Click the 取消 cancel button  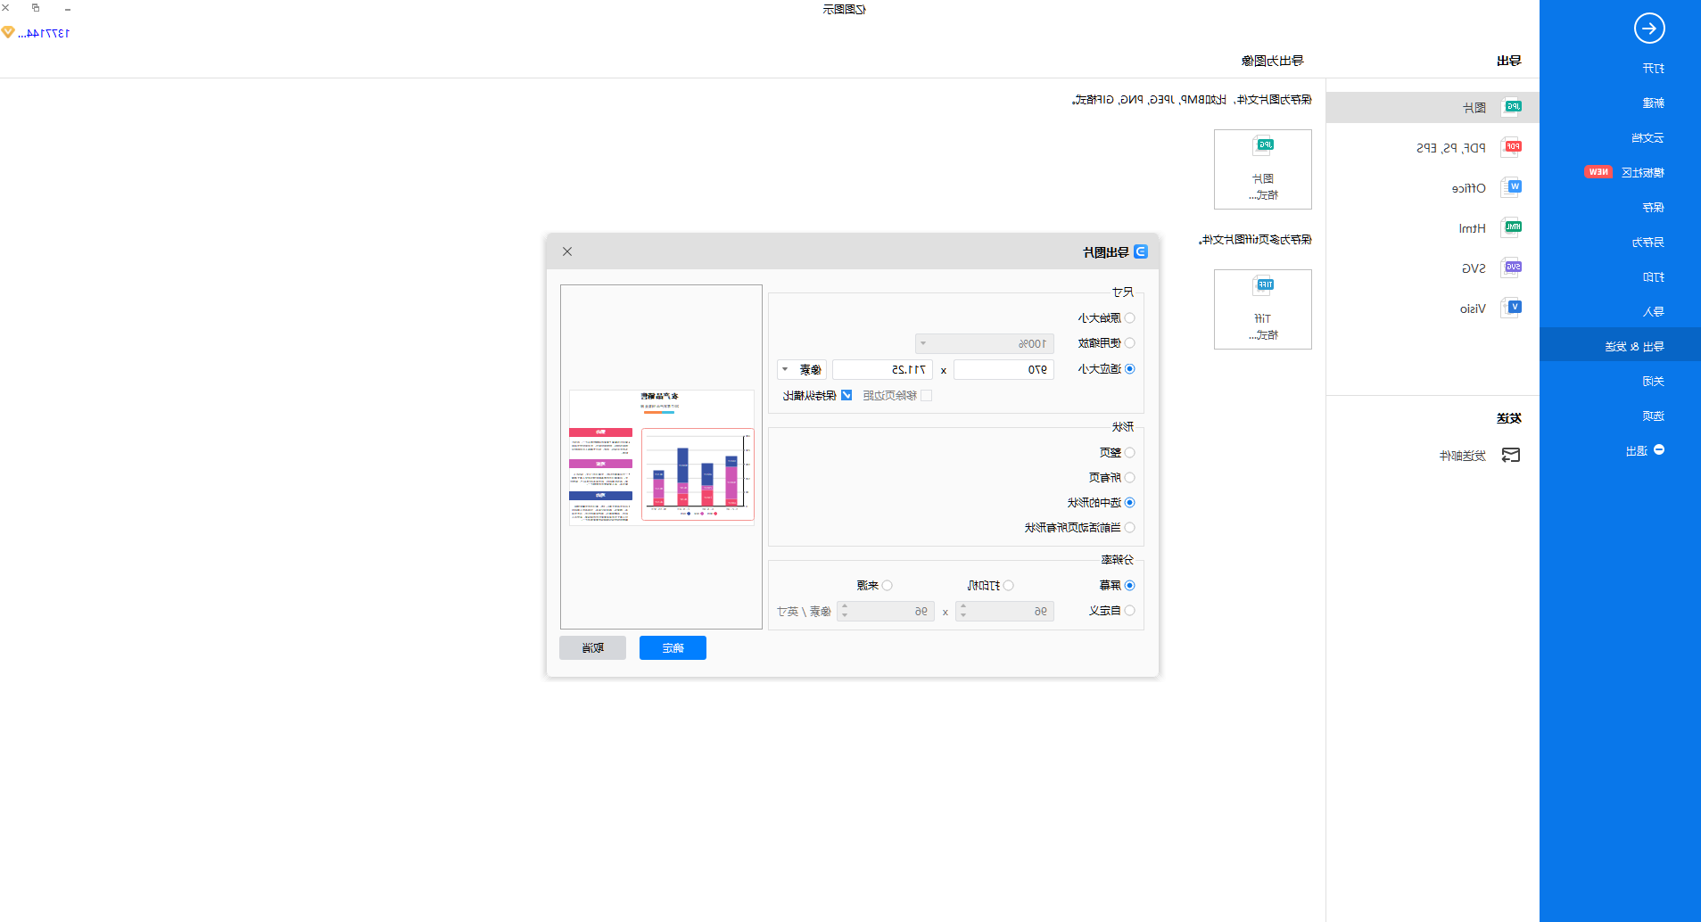tap(592, 648)
